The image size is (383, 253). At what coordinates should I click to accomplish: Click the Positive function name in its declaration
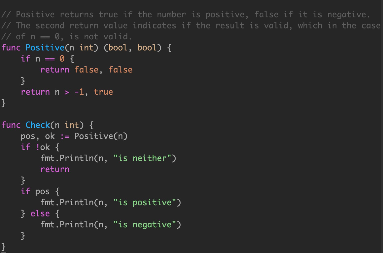40,48
